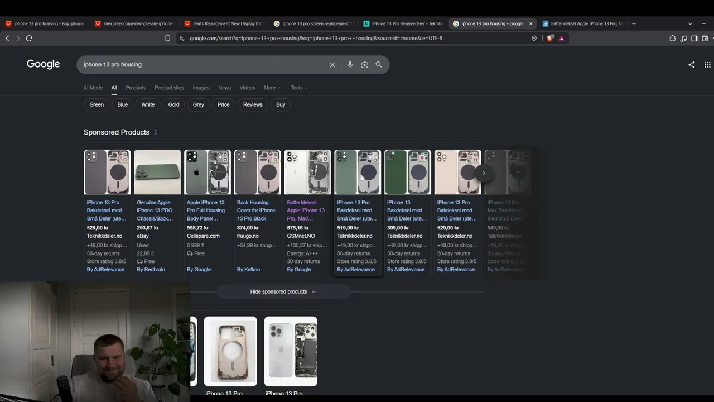
Task: Open site information icon beside the URL
Action: (x=181, y=39)
